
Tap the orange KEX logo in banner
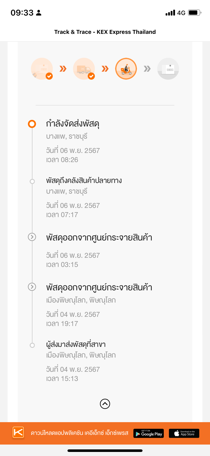pos(18,432)
